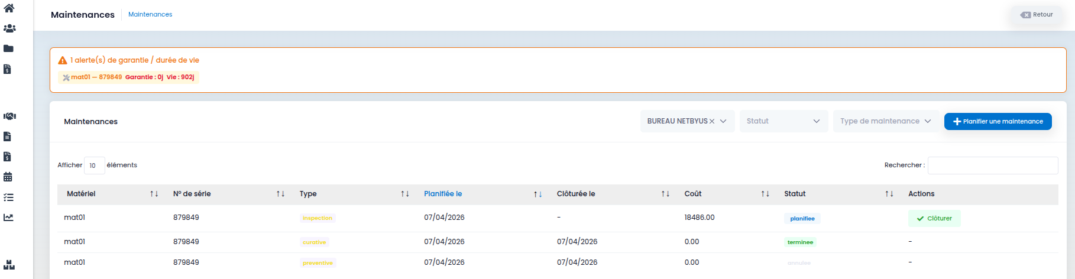1075x279 pixels.
Task: Click the Retour button
Action: pyautogui.click(x=1037, y=15)
